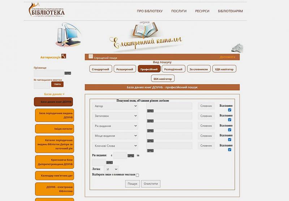Uncheck Відсікання for the Автор row
The height and width of the screenshot is (201, 289).
229,110
